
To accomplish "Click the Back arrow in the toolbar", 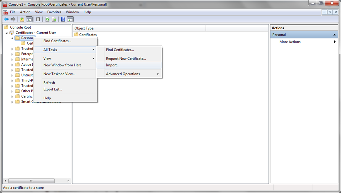I will pos(6,19).
